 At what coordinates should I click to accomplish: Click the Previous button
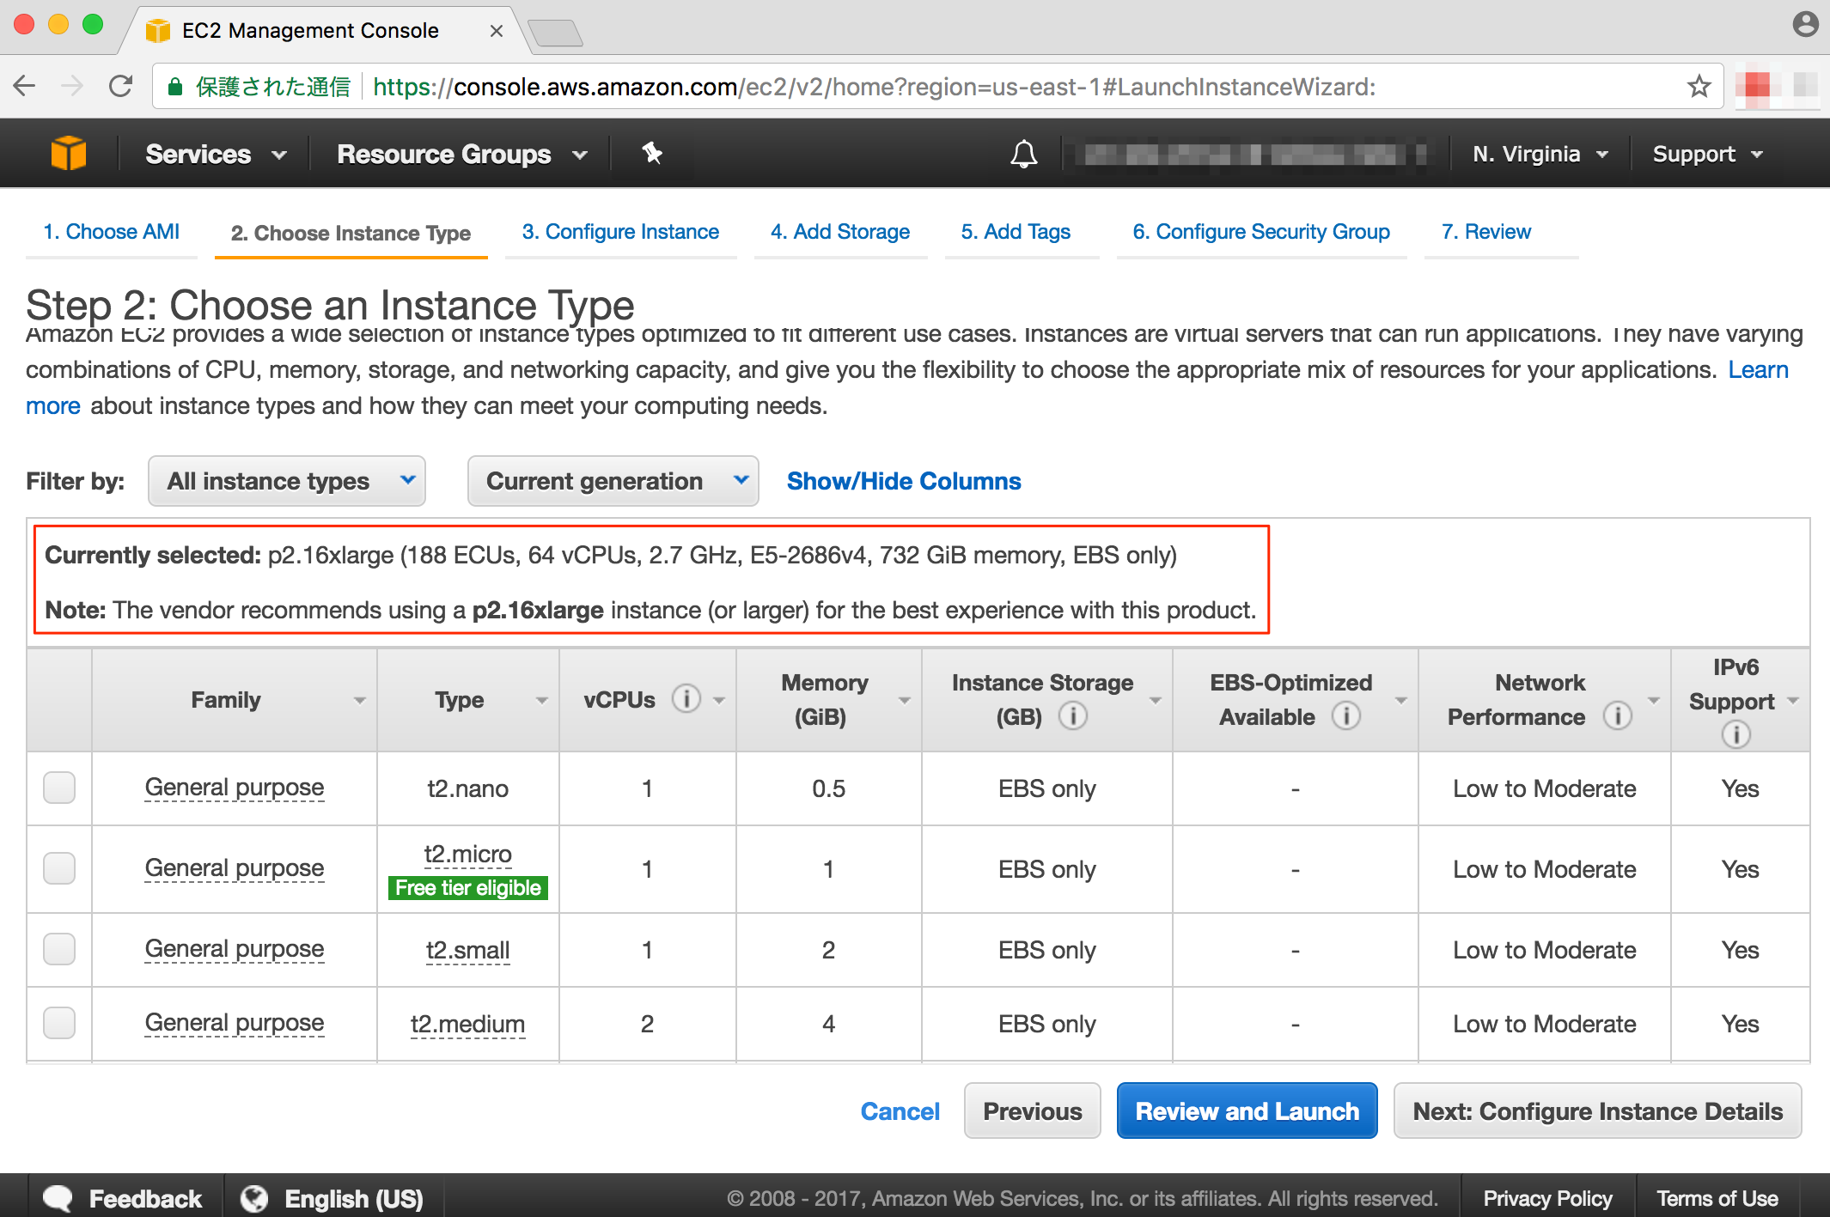(1032, 1111)
